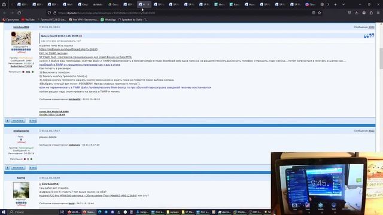The height and width of the screenshot is (215, 383).
Task: Switch to the settings gear tab
Action: click(x=322, y=4)
